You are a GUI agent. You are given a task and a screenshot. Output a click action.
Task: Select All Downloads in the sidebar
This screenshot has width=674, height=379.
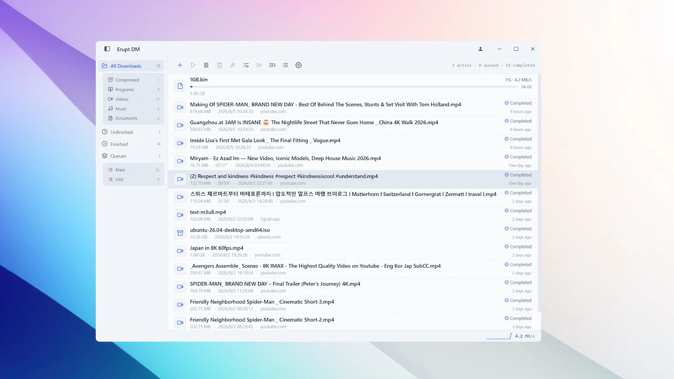[x=131, y=66]
